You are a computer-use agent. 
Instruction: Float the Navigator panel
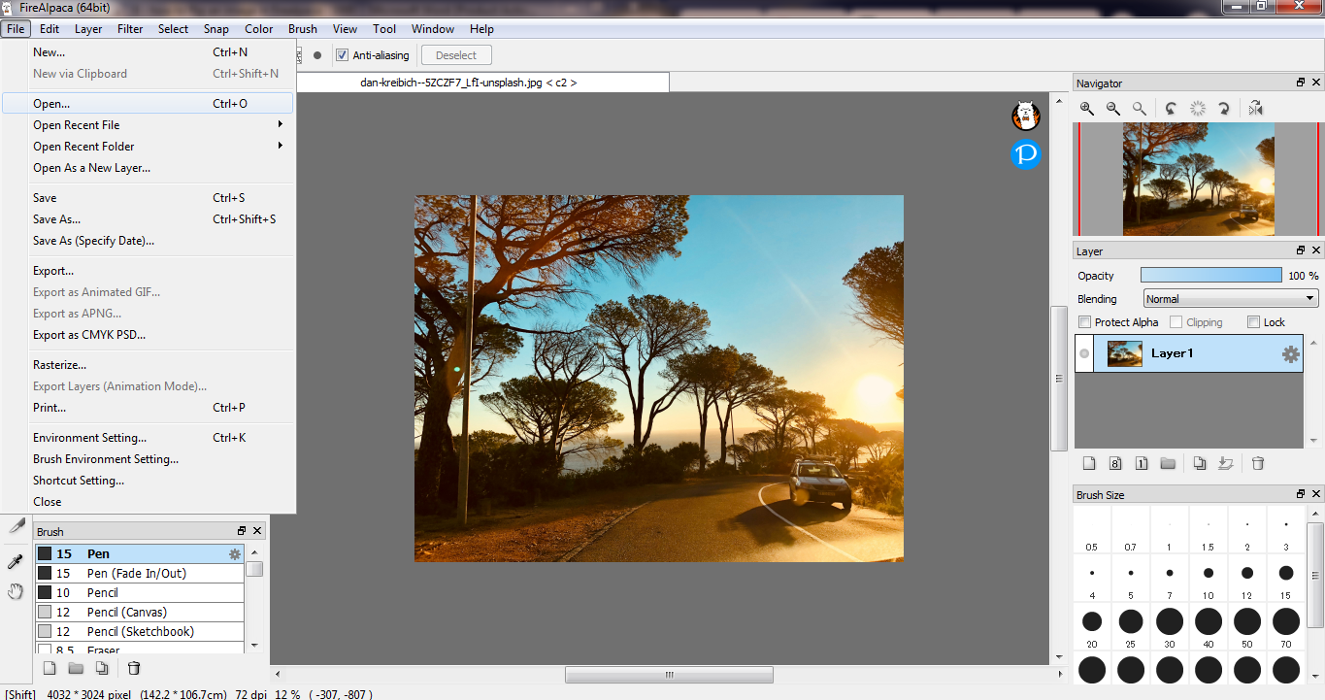1301,83
